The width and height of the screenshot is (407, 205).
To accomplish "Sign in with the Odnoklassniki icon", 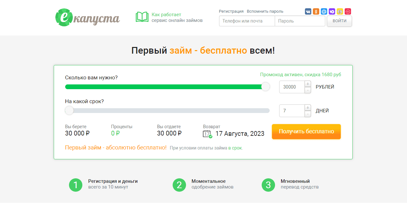I will point(316,11).
